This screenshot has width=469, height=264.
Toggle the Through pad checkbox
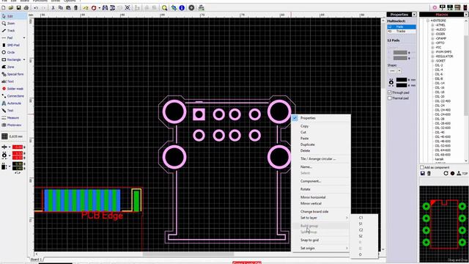[x=389, y=92]
